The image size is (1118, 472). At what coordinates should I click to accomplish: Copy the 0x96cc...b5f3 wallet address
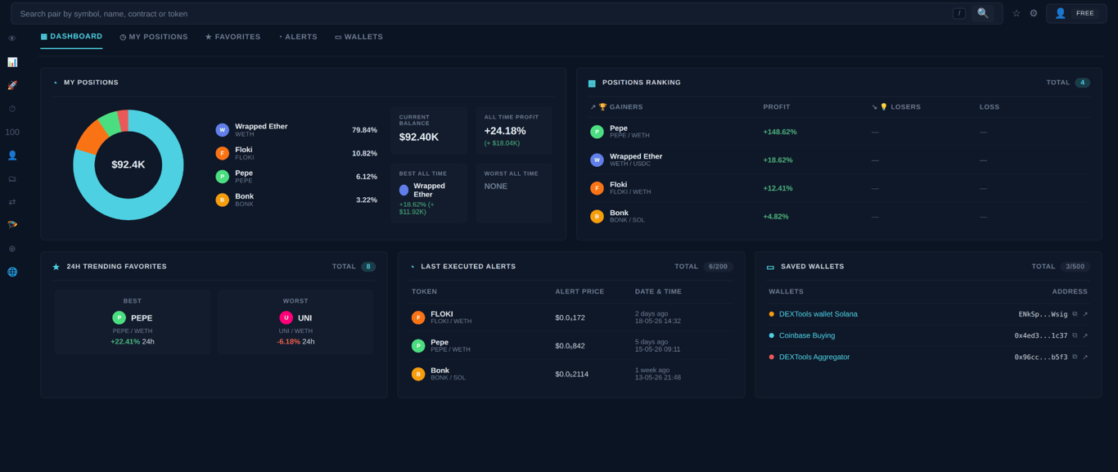pyautogui.click(x=1075, y=357)
